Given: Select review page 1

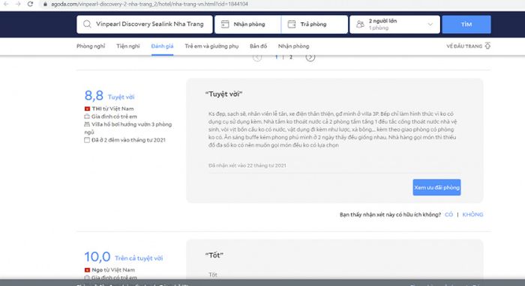Looking at the screenshot, I should point(277,57).
